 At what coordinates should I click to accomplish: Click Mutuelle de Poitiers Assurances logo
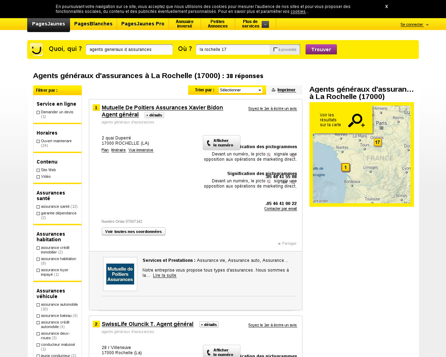120,274
